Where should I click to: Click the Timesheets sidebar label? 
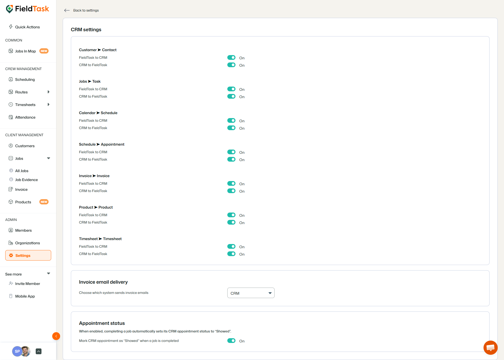point(25,105)
